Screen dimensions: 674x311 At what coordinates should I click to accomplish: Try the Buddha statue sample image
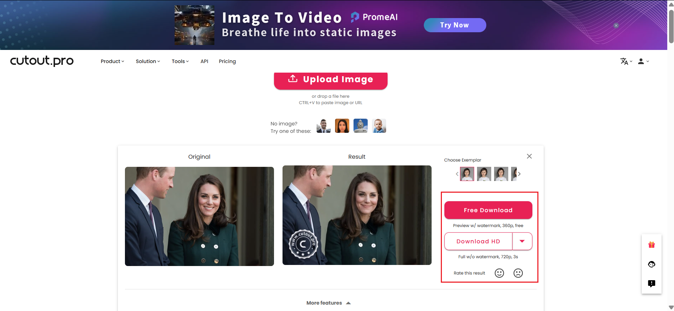click(x=361, y=126)
